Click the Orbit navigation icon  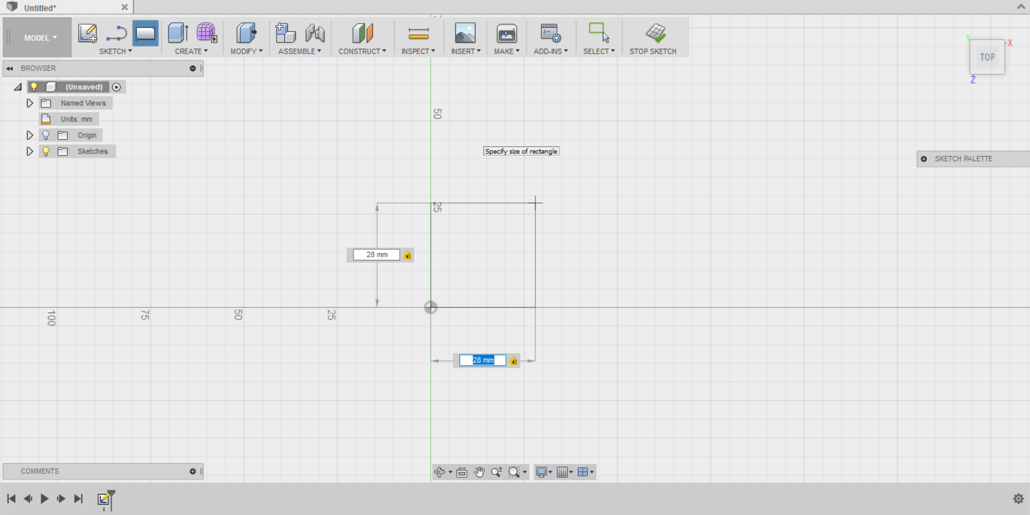440,472
